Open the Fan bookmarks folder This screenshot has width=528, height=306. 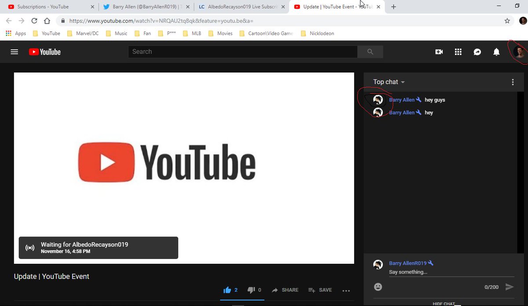point(143,33)
